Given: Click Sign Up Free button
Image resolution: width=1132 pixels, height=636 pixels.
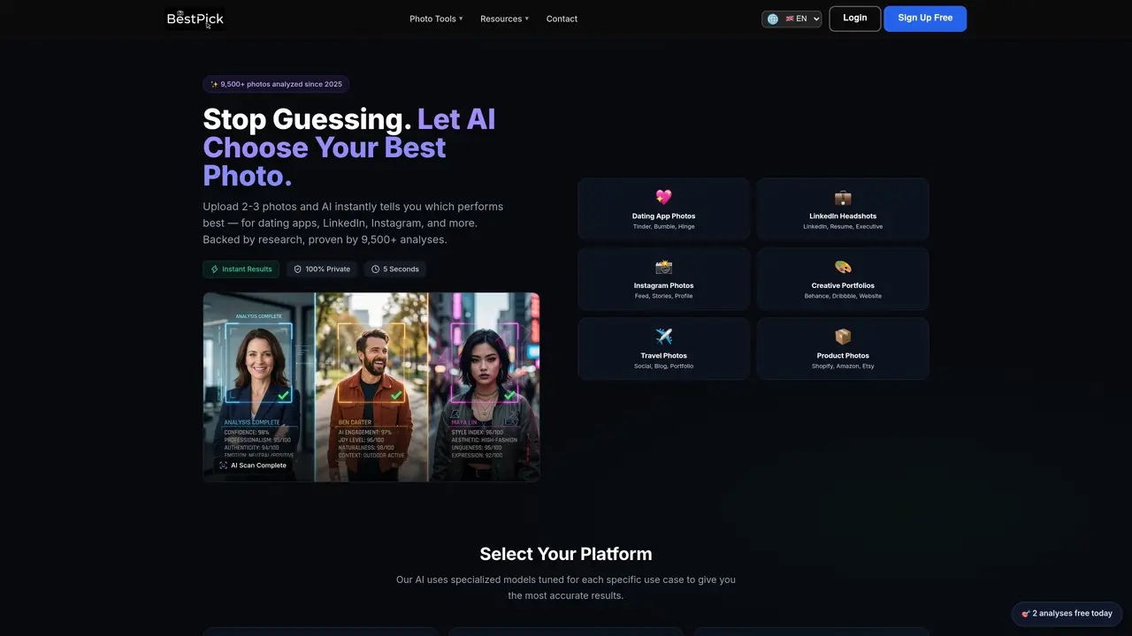Looking at the screenshot, I should (925, 18).
